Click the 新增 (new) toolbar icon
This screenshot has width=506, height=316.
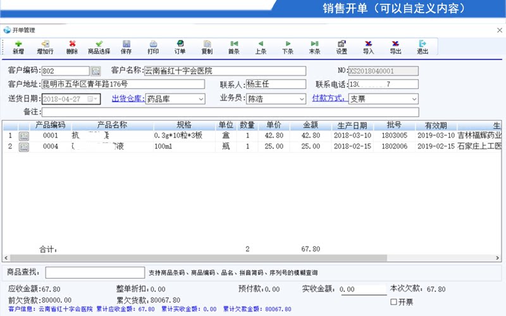pyautogui.click(x=18, y=47)
